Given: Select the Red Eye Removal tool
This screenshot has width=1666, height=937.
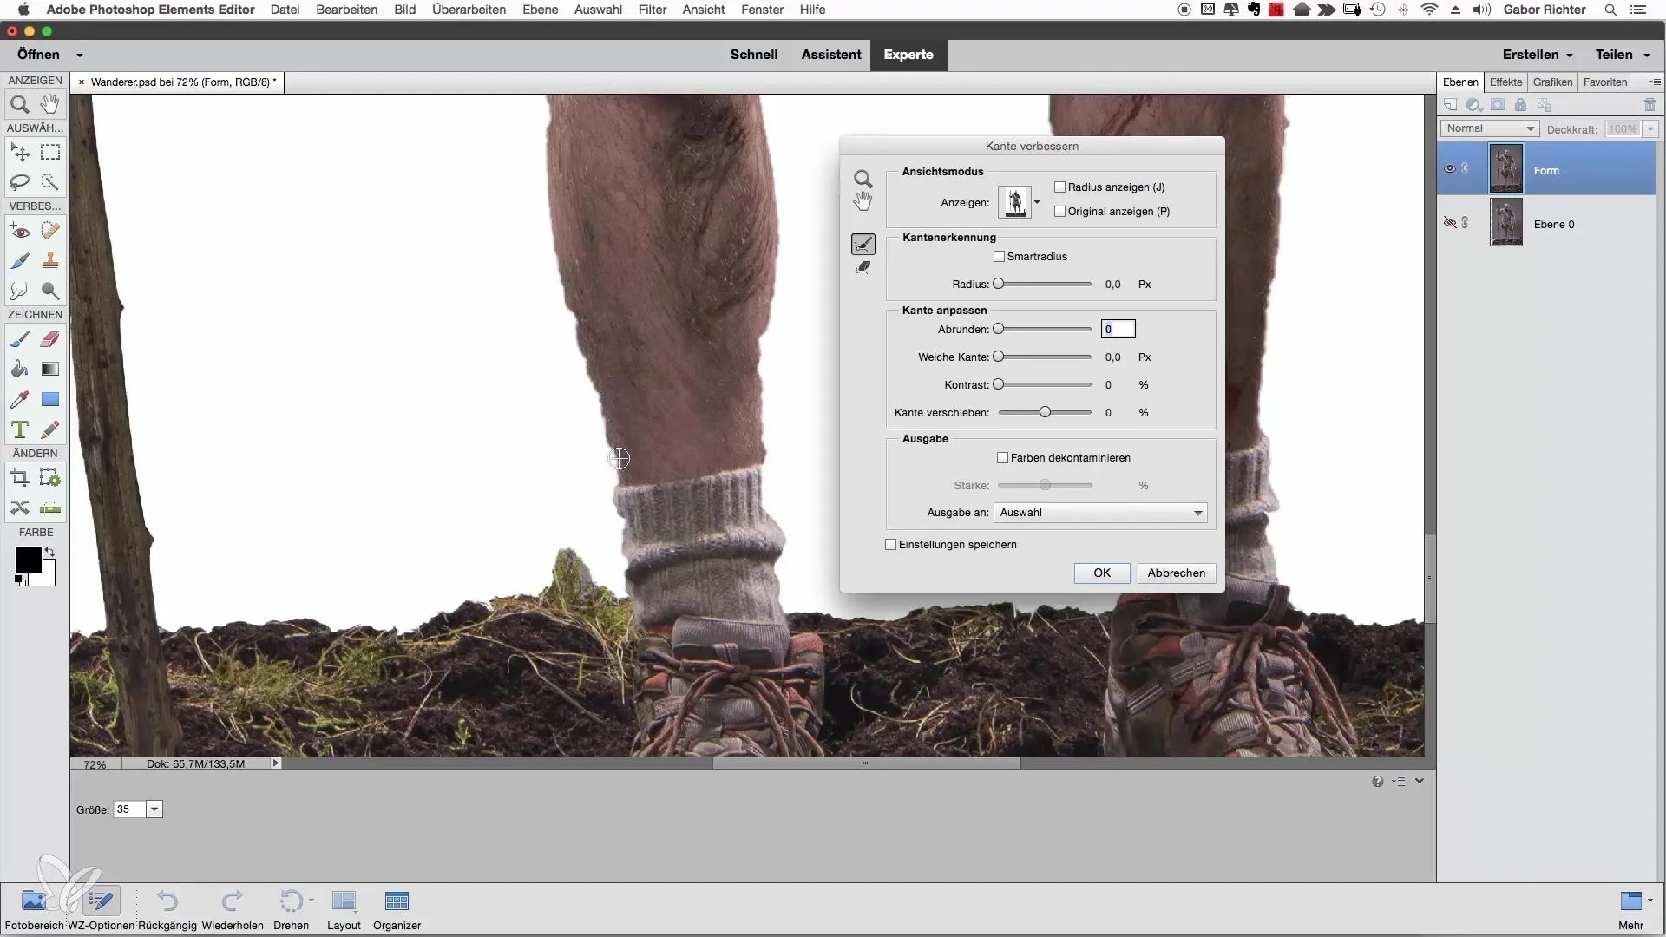Looking at the screenshot, I should pyautogui.click(x=19, y=231).
